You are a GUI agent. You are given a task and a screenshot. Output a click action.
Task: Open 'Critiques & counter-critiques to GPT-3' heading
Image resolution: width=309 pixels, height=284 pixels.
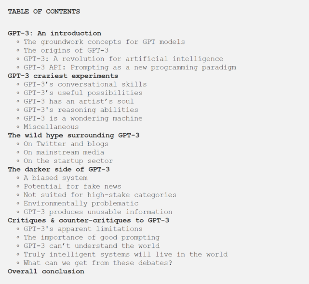point(88,220)
